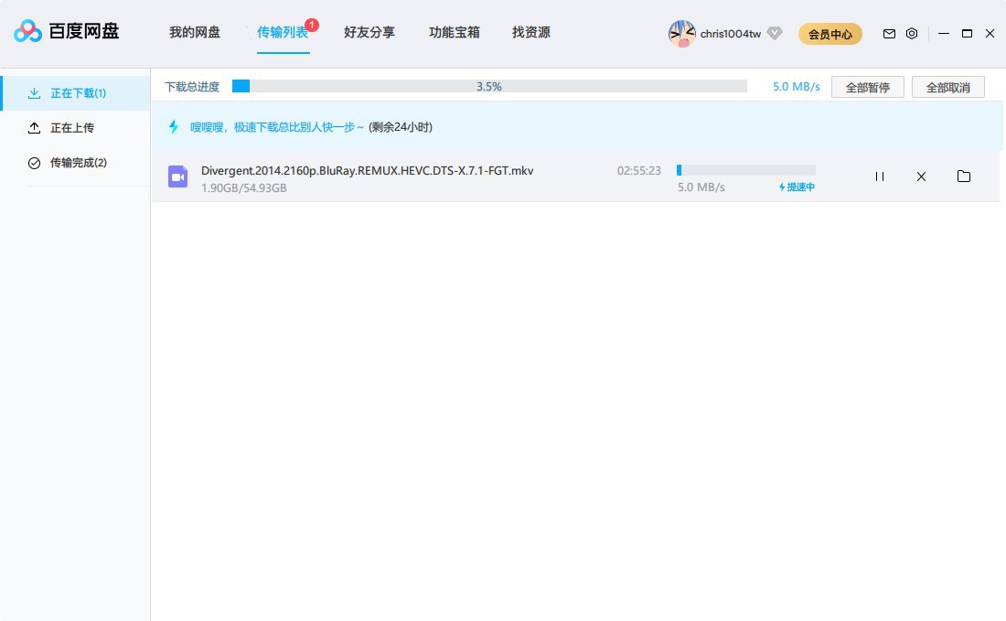
Task: Pause the Divergent download
Action: point(880,177)
